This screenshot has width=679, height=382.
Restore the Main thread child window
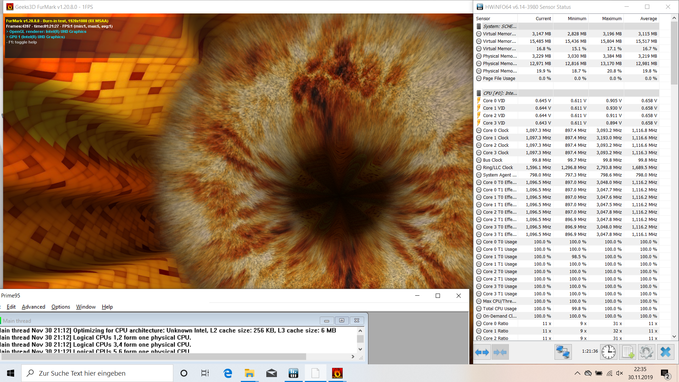point(342,320)
